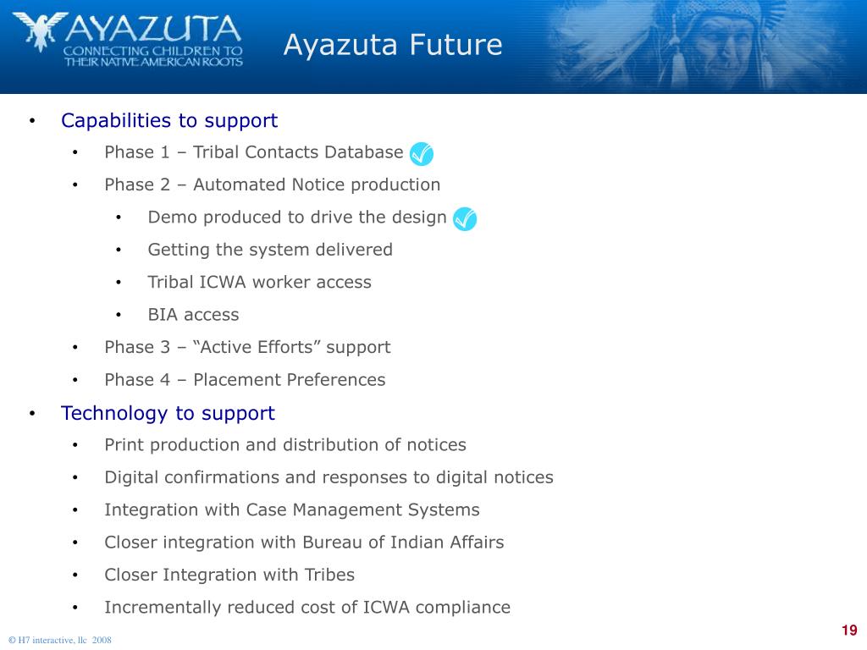Click Integration with Case Management Systems
The height and width of the screenshot is (650, 867).
click(292, 510)
